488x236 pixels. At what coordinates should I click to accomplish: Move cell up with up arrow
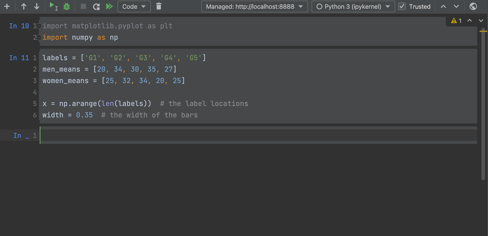(23, 6)
